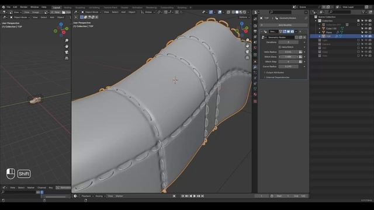Click zoom magnifier in left viewport
This screenshot has height=210, width=374.
(x=67, y=40)
